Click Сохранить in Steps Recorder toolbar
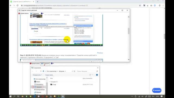This screenshot has width=174, height=98. click(35, 13)
